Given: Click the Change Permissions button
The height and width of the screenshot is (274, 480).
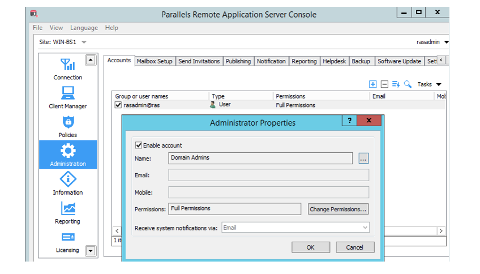Looking at the screenshot, I should click(338, 209).
